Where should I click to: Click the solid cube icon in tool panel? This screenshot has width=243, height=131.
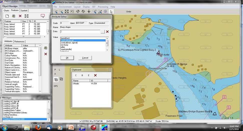coord(56,80)
